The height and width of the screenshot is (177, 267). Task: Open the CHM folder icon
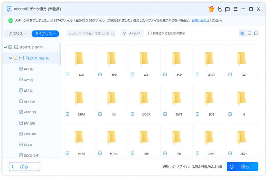click(79, 98)
